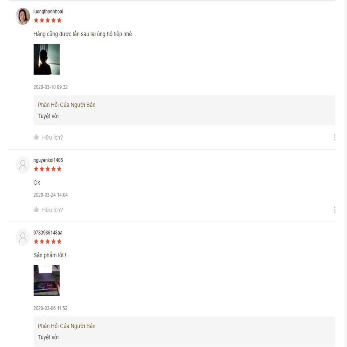The width and height of the screenshot is (347, 347).
Task: Click seller reply under 0783986148aa's review
Action: (184, 331)
